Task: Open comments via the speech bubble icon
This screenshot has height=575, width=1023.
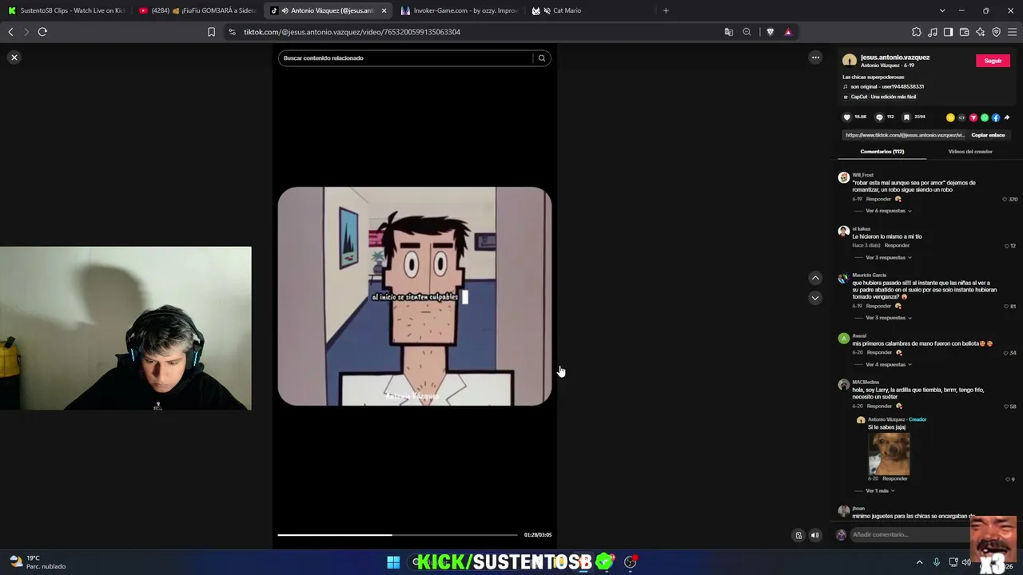Action: click(879, 117)
